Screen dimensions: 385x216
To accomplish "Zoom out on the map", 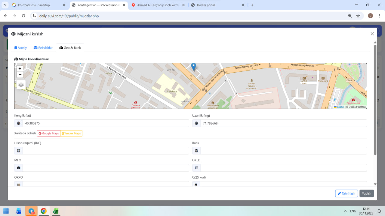I will [20, 75].
